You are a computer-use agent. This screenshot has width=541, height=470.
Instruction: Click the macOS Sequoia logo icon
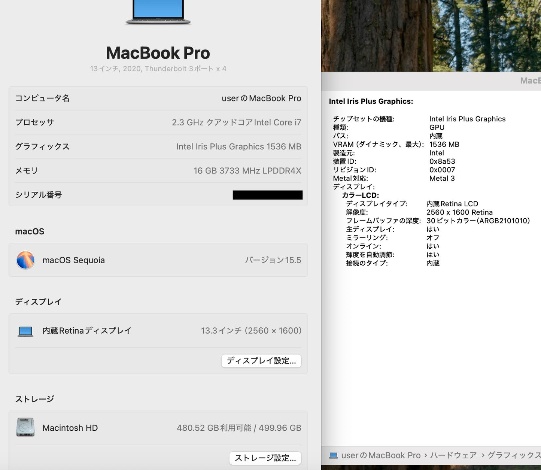click(x=25, y=260)
